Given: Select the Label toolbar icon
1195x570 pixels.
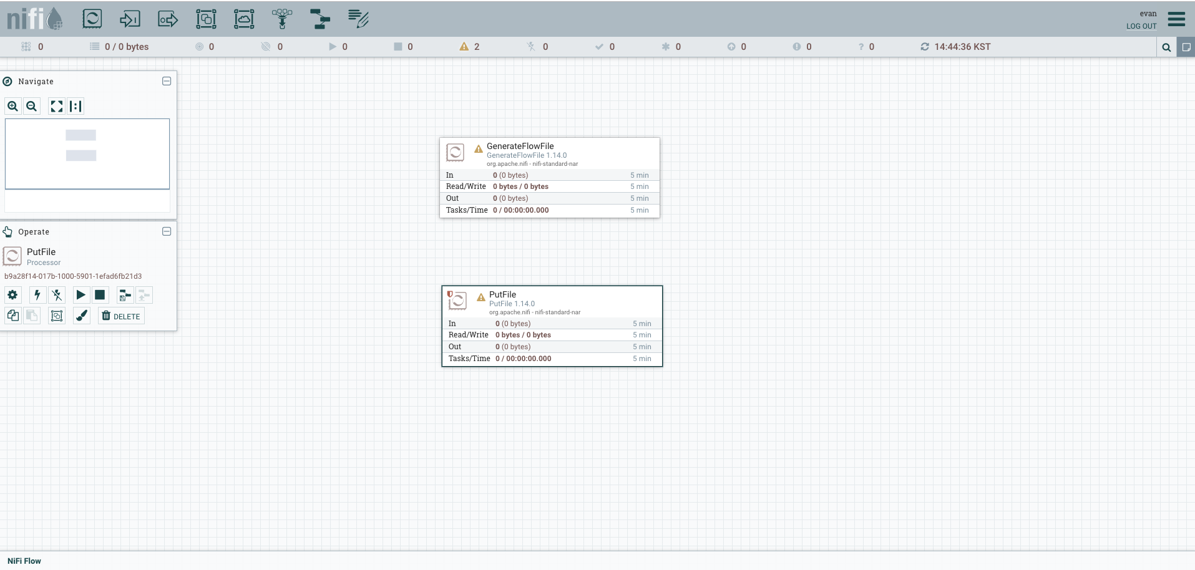Looking at the screenshot, I should tap(358, 19).
